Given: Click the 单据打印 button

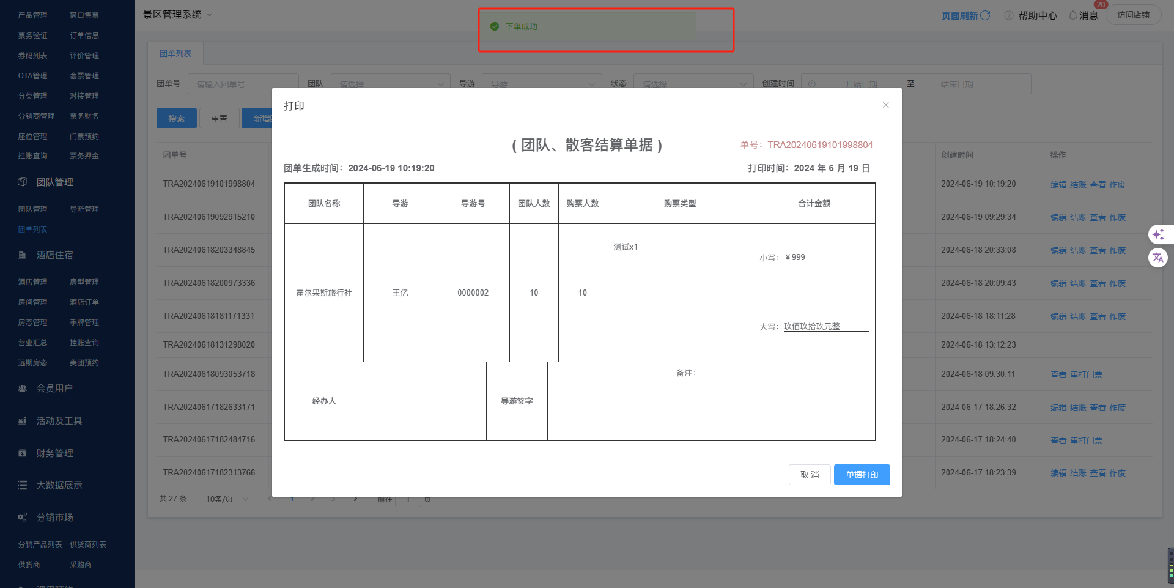Looking at the screenshot, I should tap(862, 475).
